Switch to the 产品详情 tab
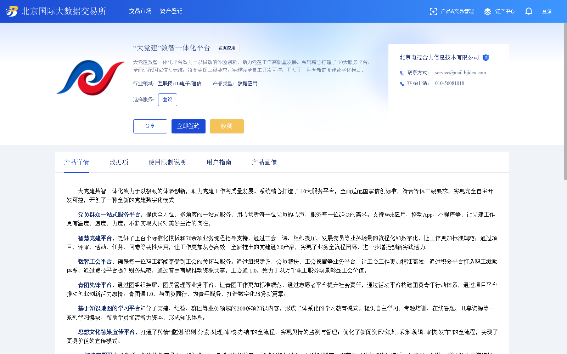Image resolution: width=567 pixels, height=354 pixels. (77, 162)
